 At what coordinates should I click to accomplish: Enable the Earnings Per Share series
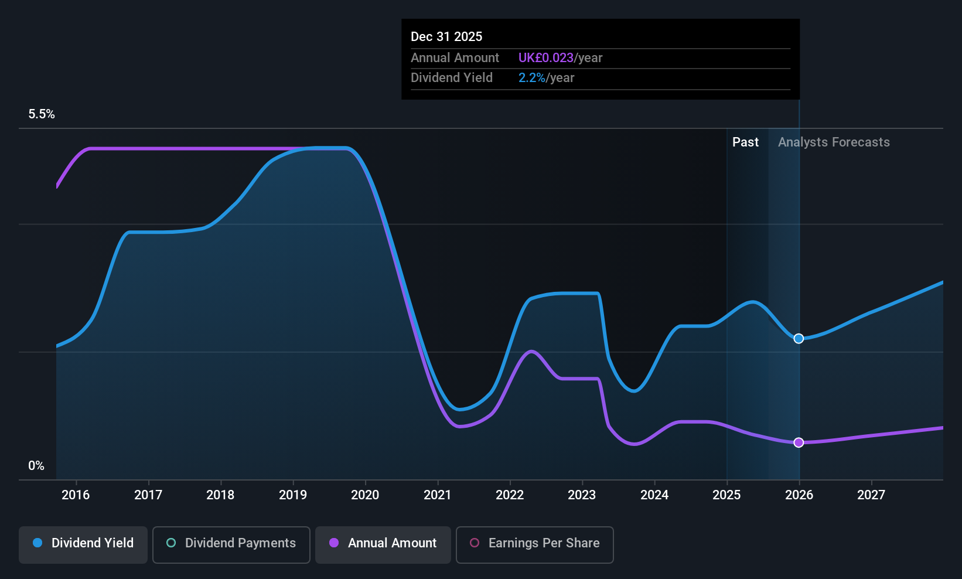click(535, 545)
